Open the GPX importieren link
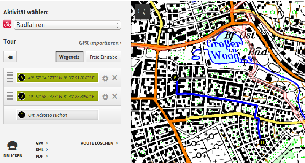Screen dimensions: 305x163 point(100,43)
